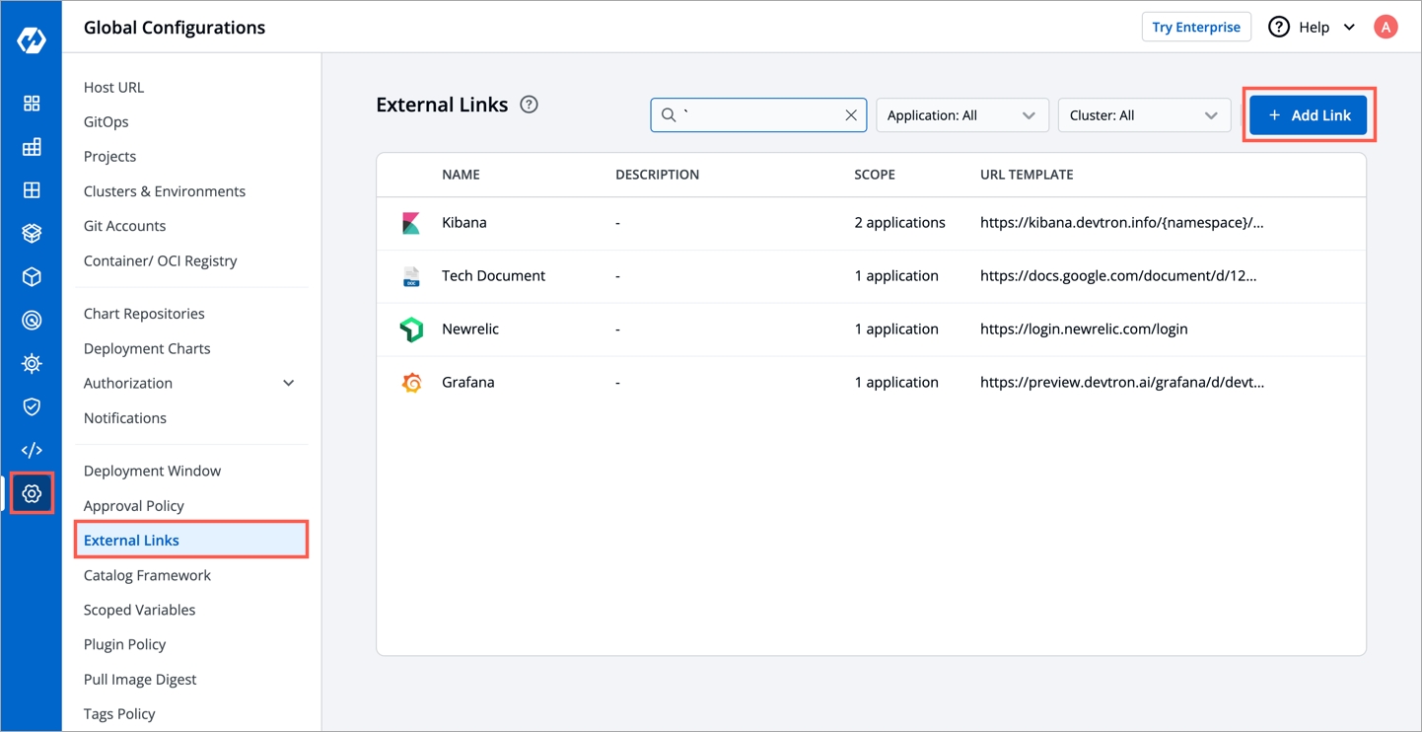The image size is (1422, 732).
Task: Open the Cluster: All dropdown
Action: click(x=1144, y=115)
